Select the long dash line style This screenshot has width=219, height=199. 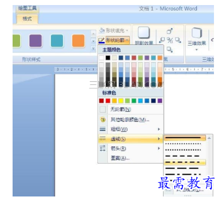(x=185, y=168)
